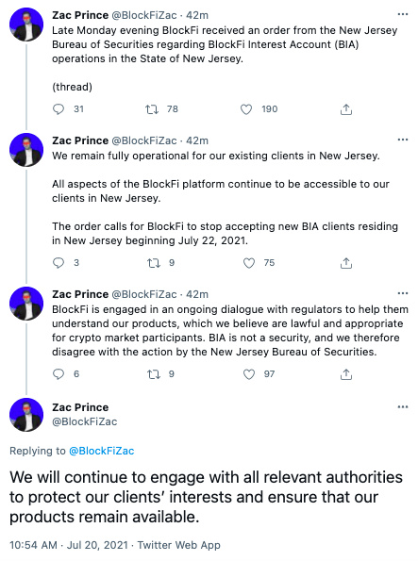Open more options on third tweet
Image resolution: width=418 pixels, height=561 pixels.
403,293
